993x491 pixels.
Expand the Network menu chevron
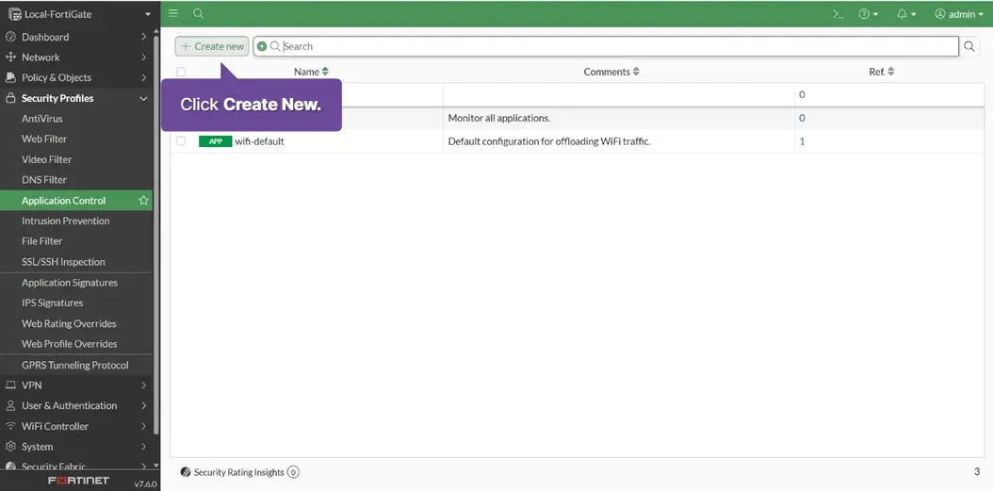[144, 57]
